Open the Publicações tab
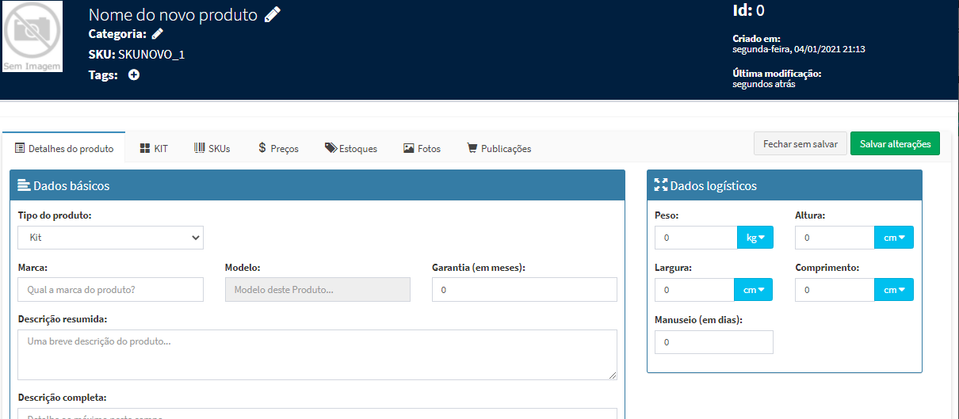Viewport: 959px width, 419px height. pyautogui.click(x=499, y=148)
